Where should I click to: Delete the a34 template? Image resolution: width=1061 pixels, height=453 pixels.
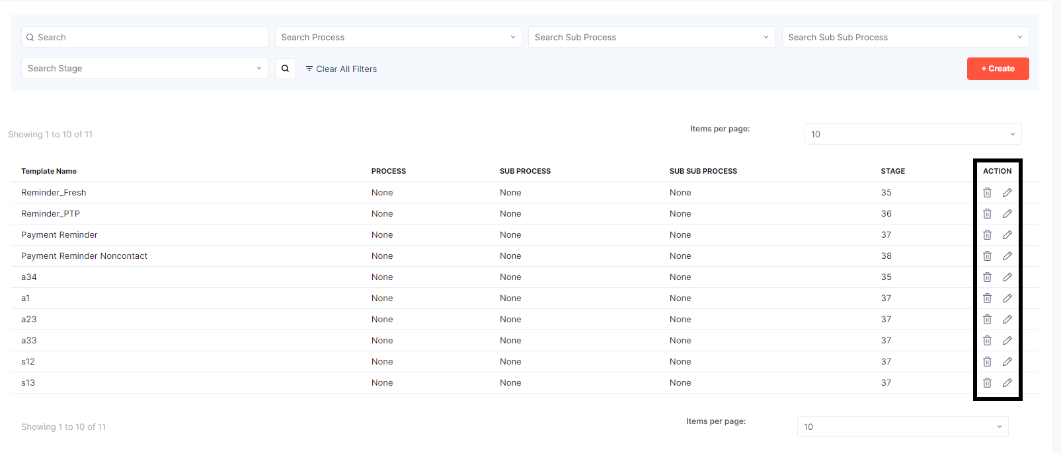[x=987, y=277]
